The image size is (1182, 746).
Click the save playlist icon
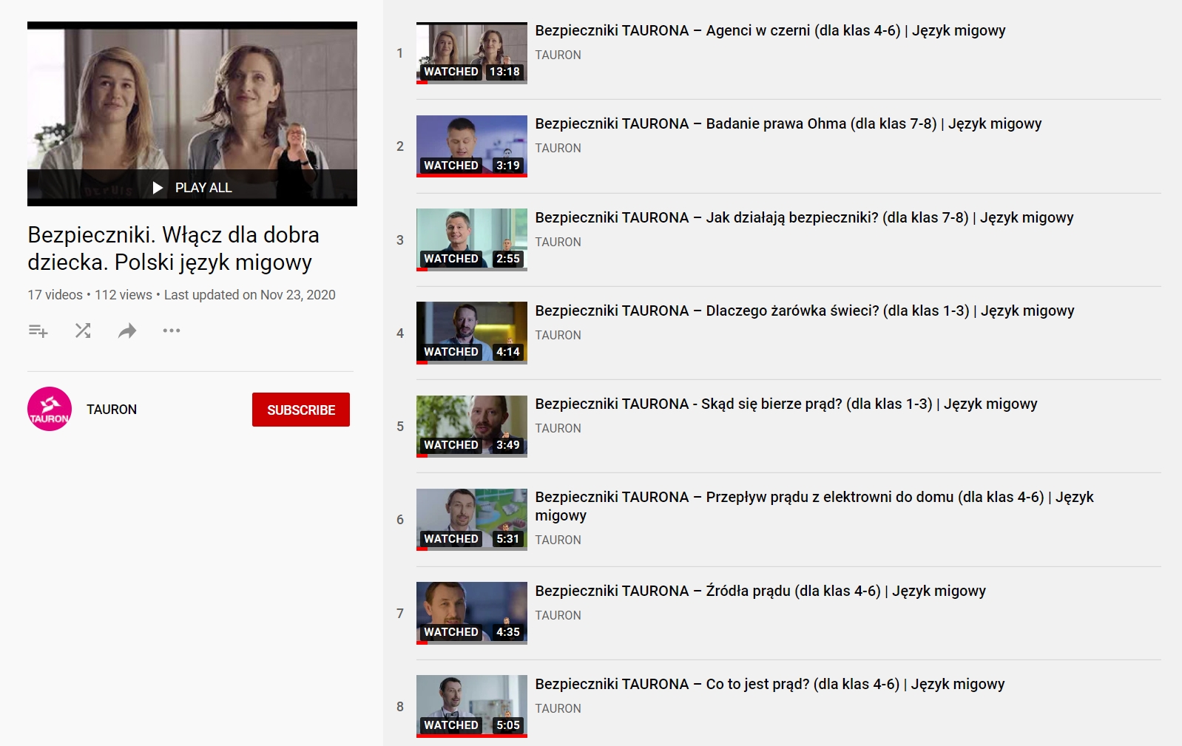(38, 330)
